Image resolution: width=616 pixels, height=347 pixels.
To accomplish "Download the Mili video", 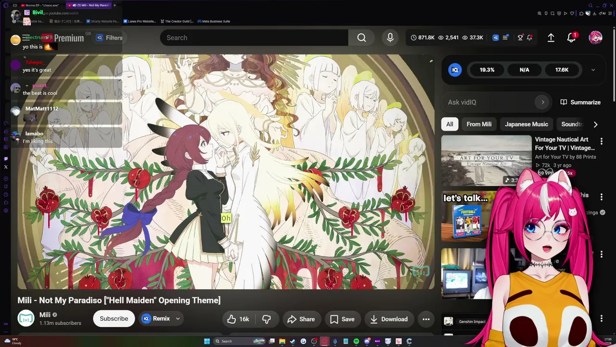I will [389, 319].
